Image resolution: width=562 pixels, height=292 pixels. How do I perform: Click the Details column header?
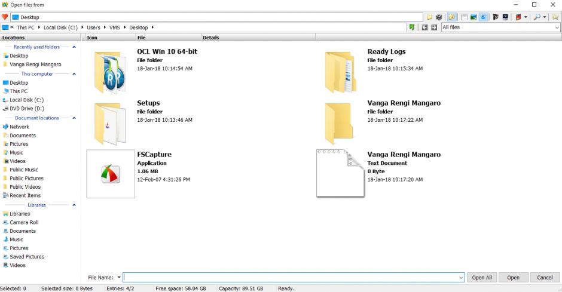(210, 38)
